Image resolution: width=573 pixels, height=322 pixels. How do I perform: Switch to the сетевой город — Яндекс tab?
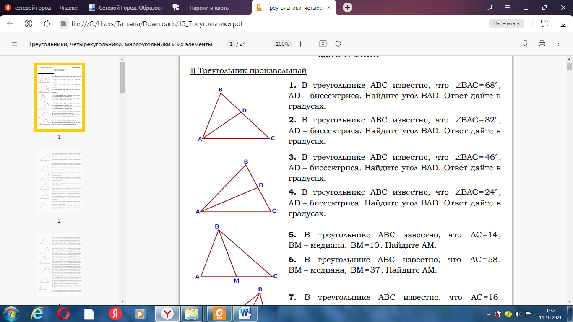[x=41, y=8]
